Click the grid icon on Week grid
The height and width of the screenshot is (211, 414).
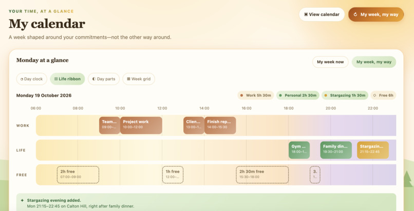click(x=128, y=79)
